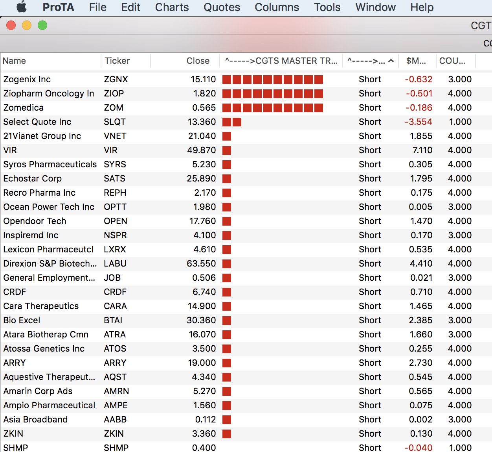
Task: Click the ZIOP red signal bar
Action: pyautogui.click(x=273, y=94)
